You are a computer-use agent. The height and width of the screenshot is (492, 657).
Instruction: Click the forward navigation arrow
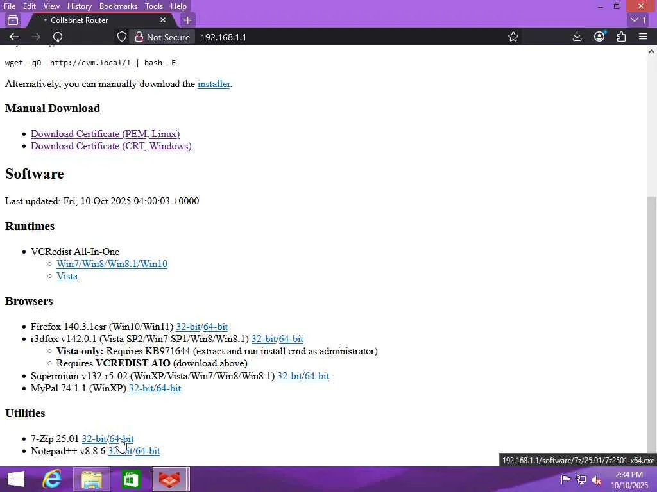[36, 37]
